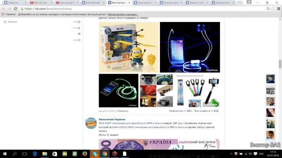
Task: Switch to the Анютка tab
Action: (x=171, y=3)
